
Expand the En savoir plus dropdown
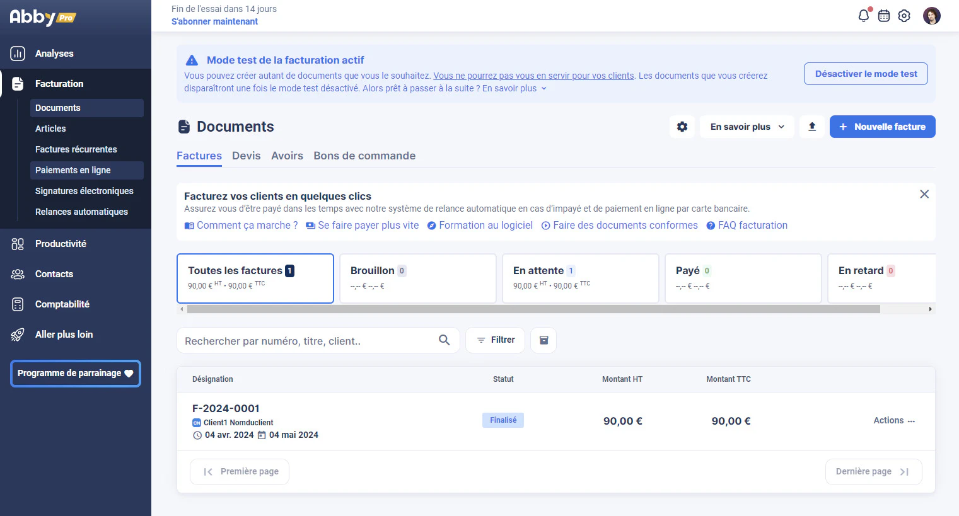(748, 127)
